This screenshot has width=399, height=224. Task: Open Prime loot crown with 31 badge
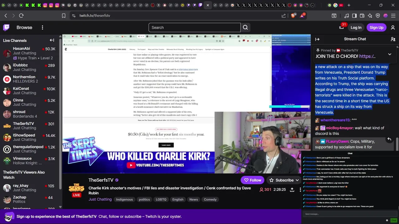point(342,27)
